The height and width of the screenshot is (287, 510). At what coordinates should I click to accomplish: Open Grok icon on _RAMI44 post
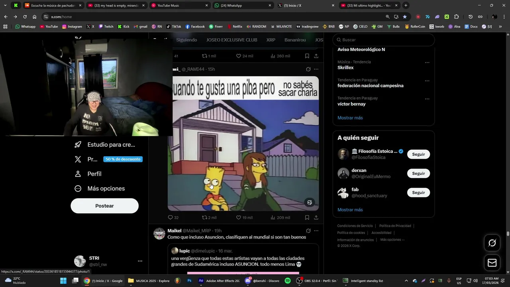coord(308,69)
